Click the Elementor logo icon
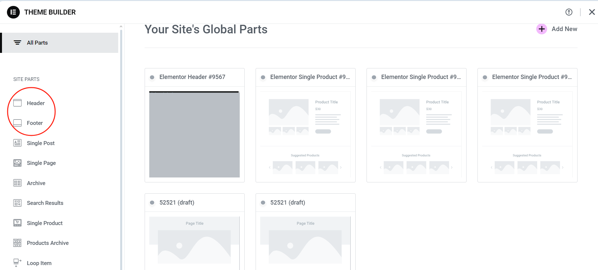The height and width of the screenshot is (270, 598). tap(13, 12)
